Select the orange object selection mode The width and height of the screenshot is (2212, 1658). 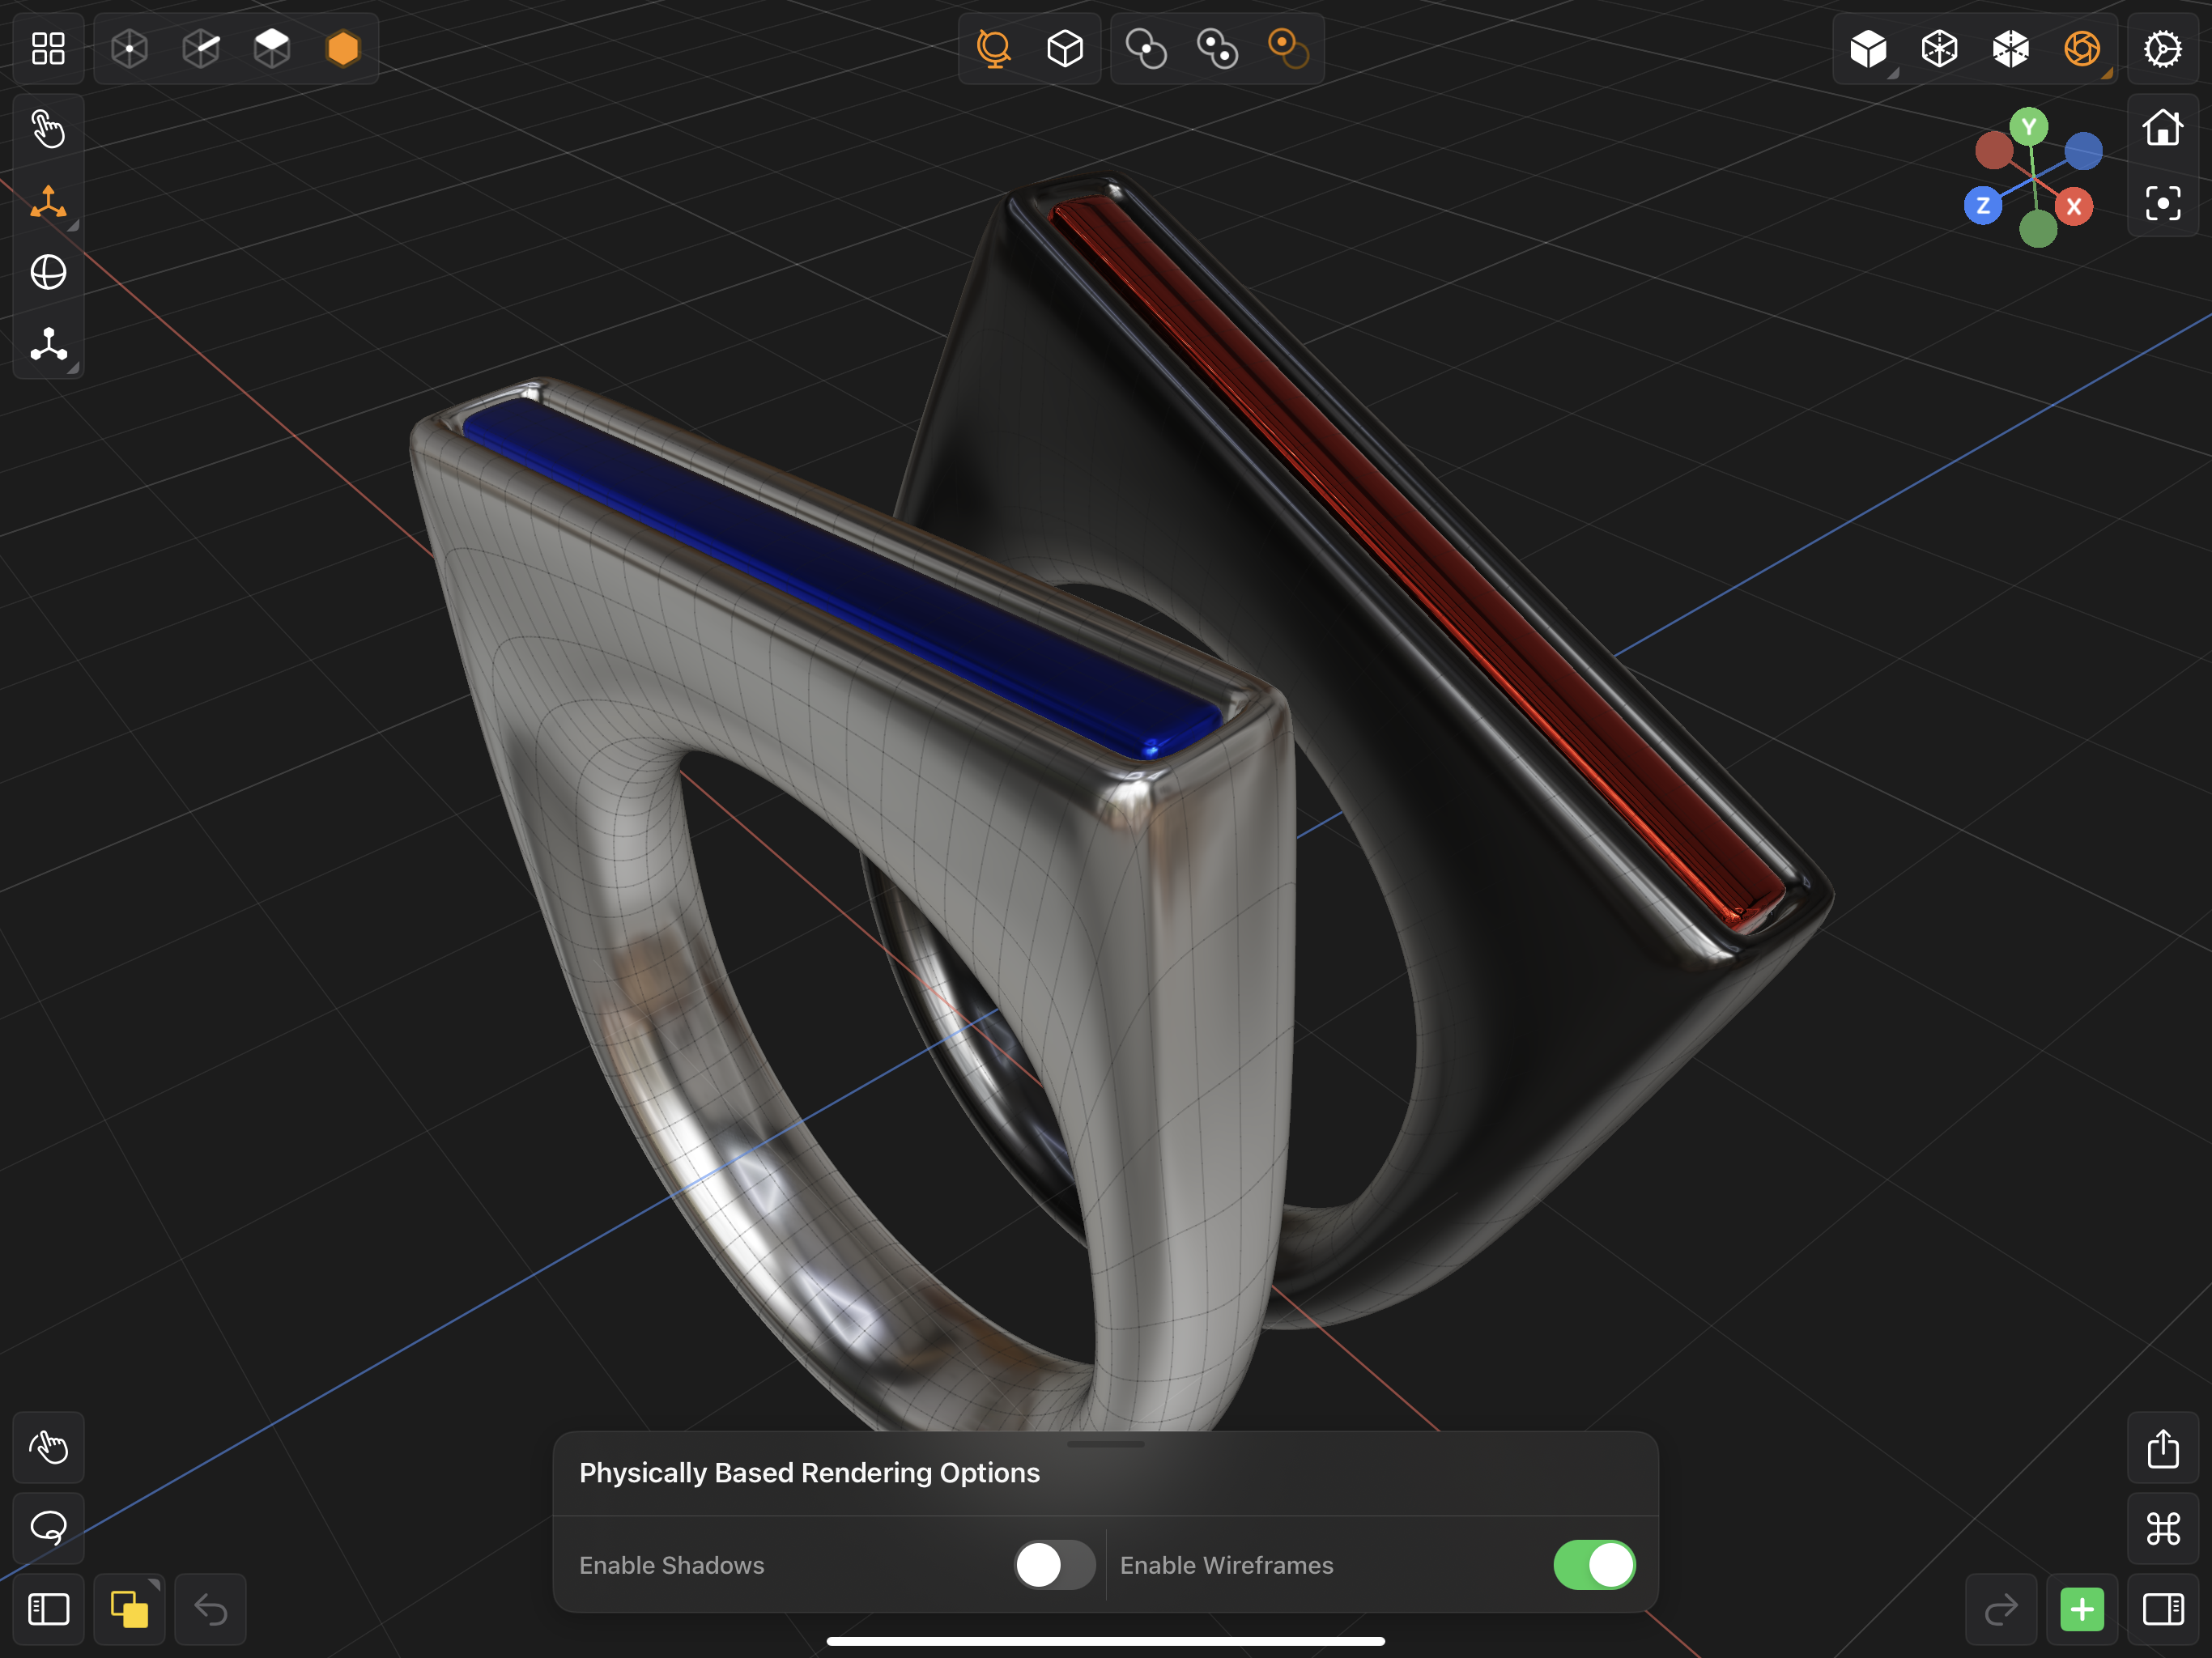click(343, 48)
